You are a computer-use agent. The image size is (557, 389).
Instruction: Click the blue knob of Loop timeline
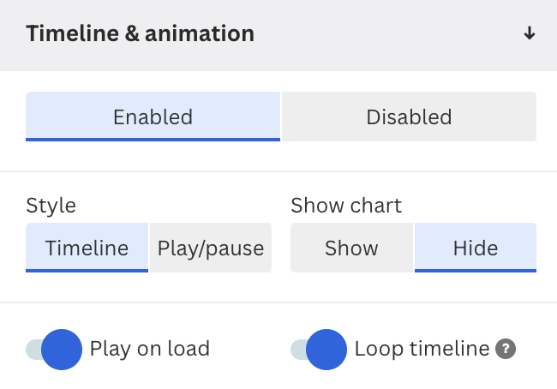click(326, 350)
